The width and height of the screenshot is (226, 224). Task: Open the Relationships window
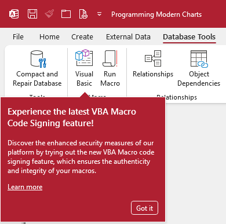[153, 64]
